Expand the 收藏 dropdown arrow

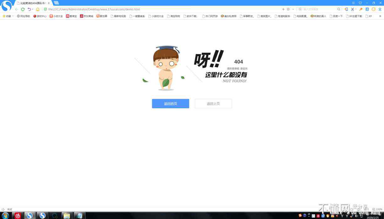[x=13, y=16]
